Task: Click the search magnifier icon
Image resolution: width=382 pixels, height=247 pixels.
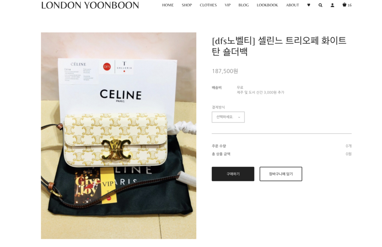Action: click(320, 5)
